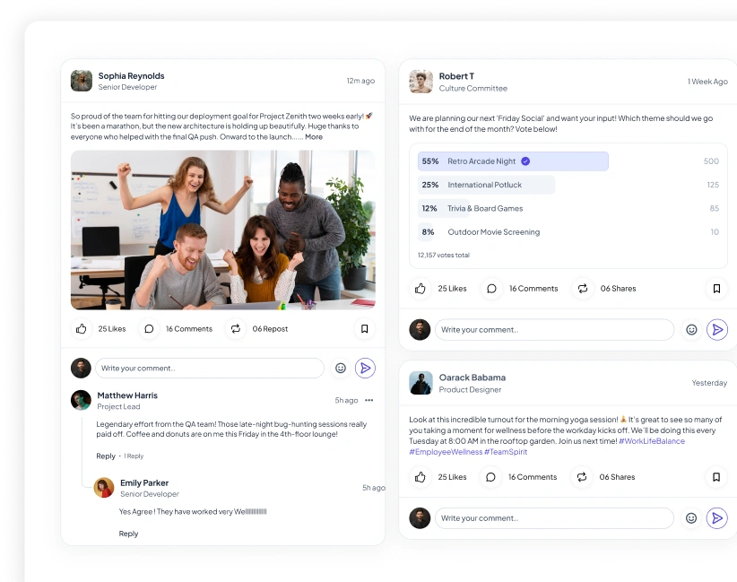Open the #TeamSpirit hashtag
This screenshot has width=737, height=582.
point(506,452)
